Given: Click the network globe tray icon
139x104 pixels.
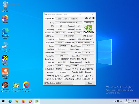Looking at the screenshot, I should (118, 101).
